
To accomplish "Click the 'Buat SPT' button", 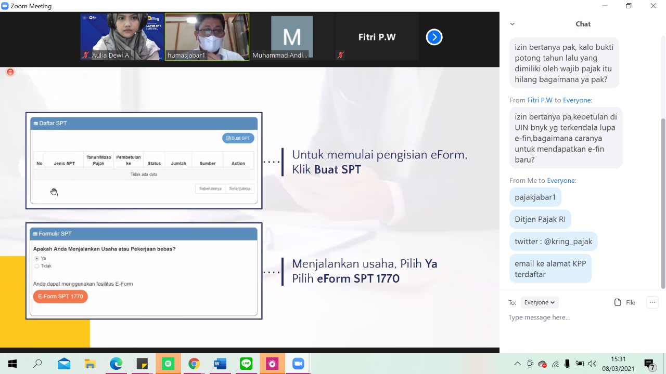I will 238,138.
